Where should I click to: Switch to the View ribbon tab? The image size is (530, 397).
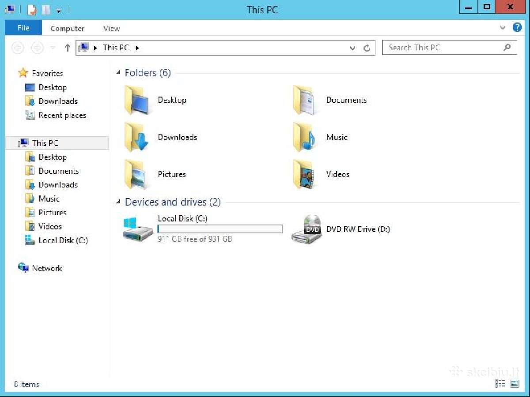112,29
